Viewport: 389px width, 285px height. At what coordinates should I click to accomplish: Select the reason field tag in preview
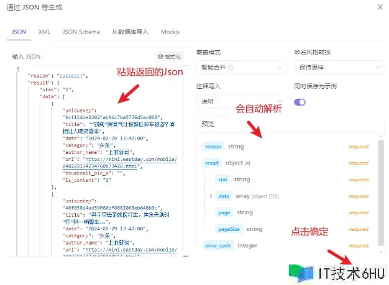click(x=213, y=147)
